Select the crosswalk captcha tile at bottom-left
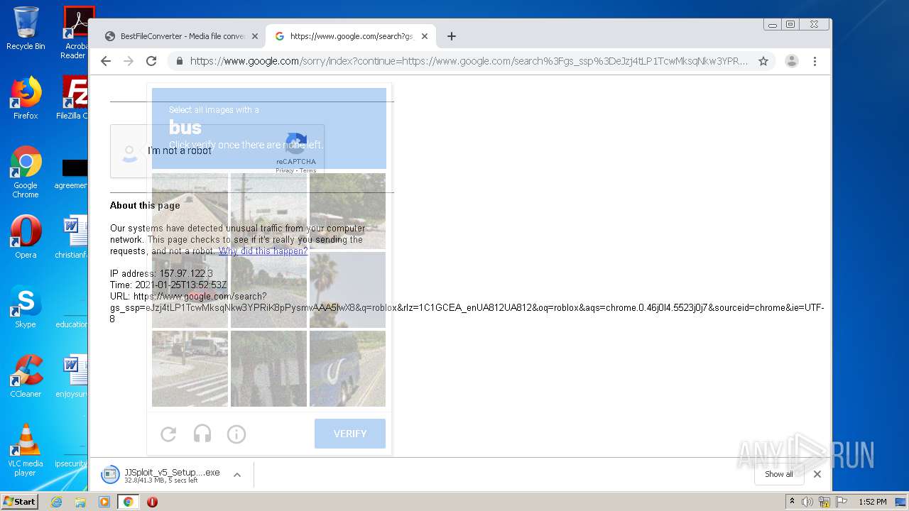The width and height of the screenshot is (909, 511). point(190,368)
